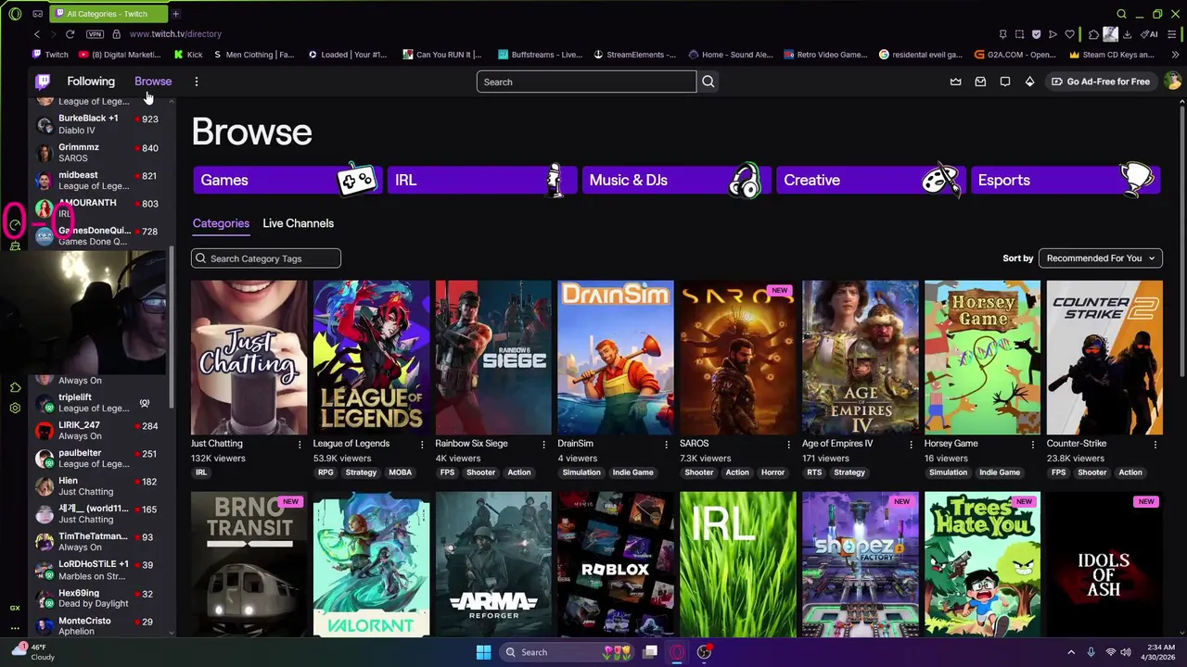Select the All Categories - Twitch browser tab
This screenshot has height=667, width=1187.
107,14
